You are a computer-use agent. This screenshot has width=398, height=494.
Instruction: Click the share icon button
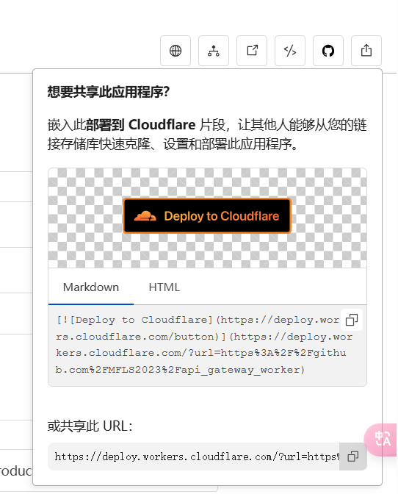pos(366,51)
